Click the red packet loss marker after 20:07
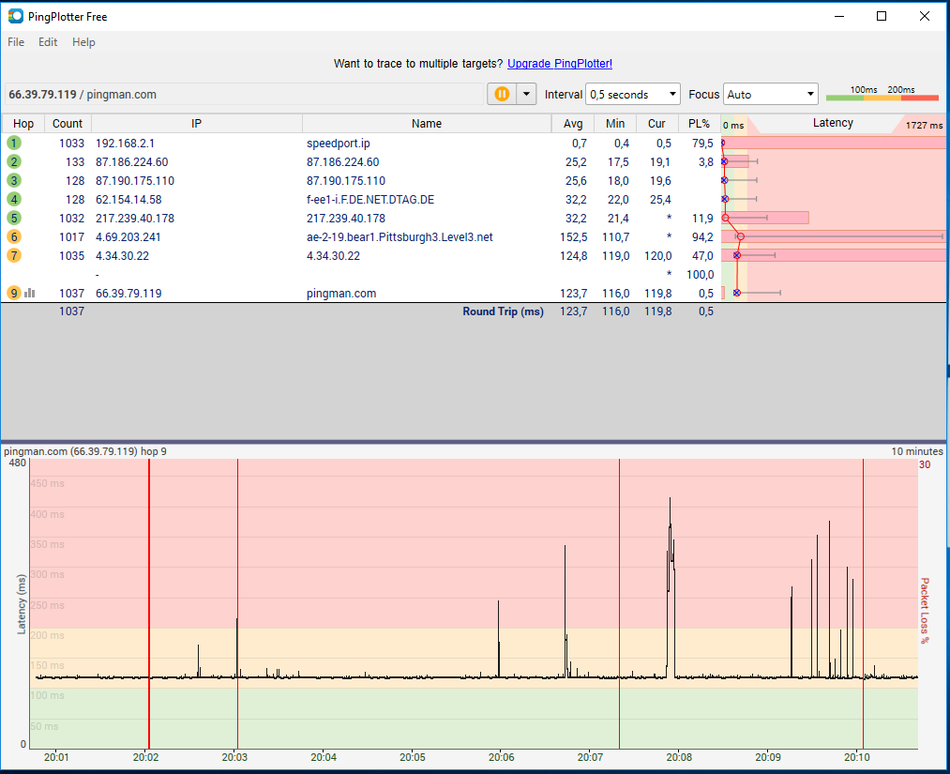This screenshot has width=950, height=774. [x=619, y=603]
